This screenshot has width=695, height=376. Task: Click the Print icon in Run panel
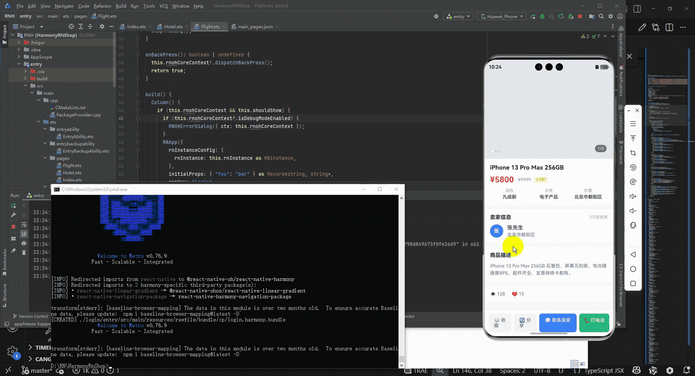[24, 243]
